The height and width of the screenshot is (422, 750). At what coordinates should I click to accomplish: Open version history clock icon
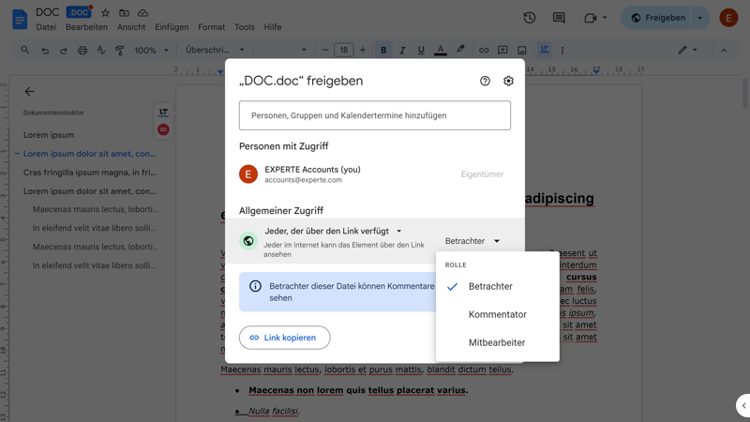tap(530, 18)
